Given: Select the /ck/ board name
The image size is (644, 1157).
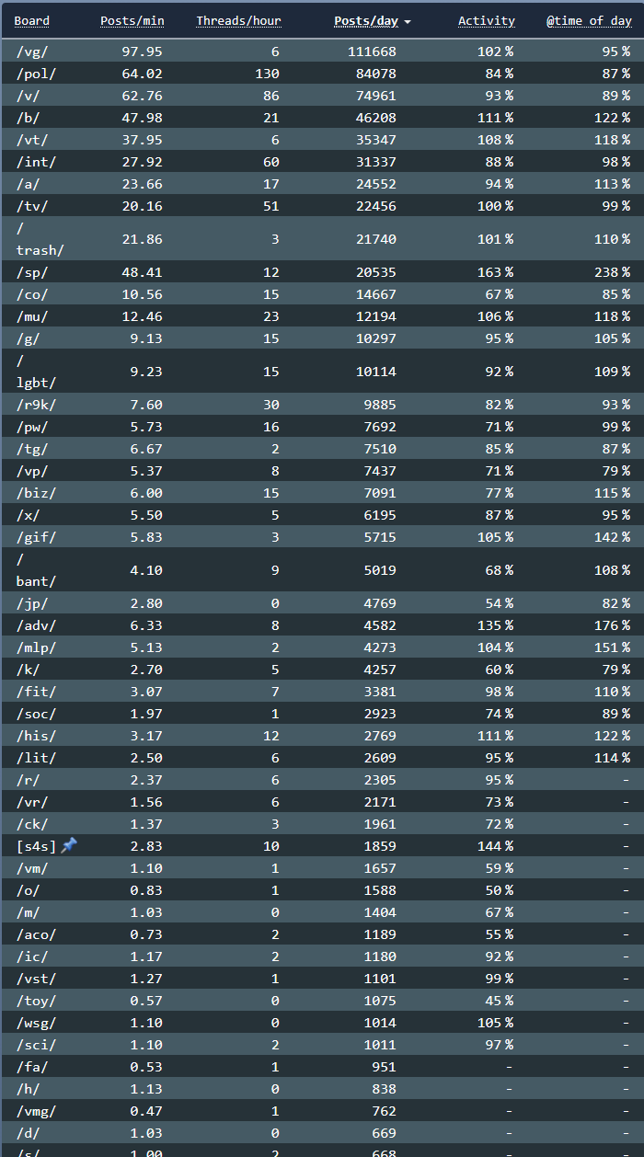Looking at the screenshot, I should [32, 824].
